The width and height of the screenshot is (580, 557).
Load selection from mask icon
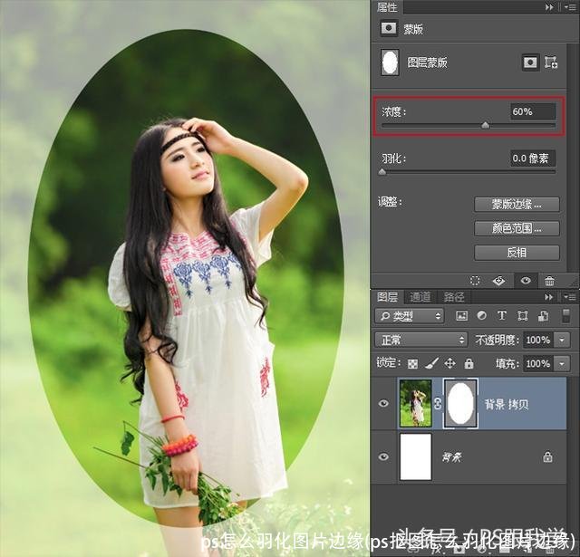(477, 281)
